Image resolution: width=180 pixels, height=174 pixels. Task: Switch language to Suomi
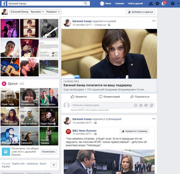43,164
